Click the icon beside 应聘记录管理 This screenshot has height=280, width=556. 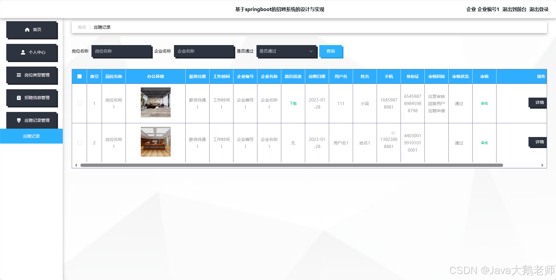coord(19,120)
